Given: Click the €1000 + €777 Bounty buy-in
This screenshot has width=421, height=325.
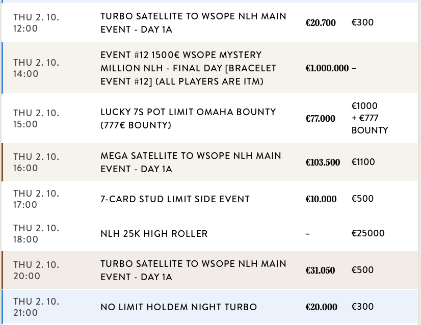Looking at the screenshot, I should pyautogui.click(x=370, y=118).
